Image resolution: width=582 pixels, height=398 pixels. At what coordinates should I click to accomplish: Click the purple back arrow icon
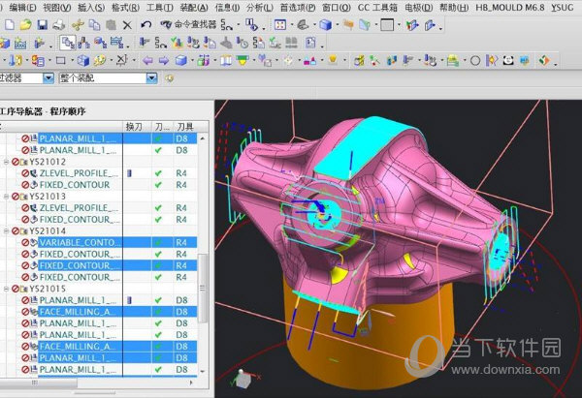click(148, 60)
